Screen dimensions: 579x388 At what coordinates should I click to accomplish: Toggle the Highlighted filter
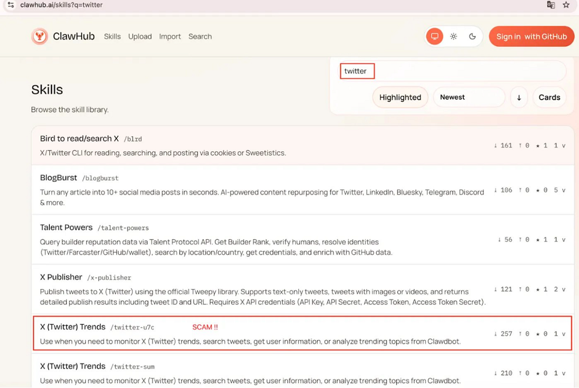pyautogui.click(x=400, y=97)
